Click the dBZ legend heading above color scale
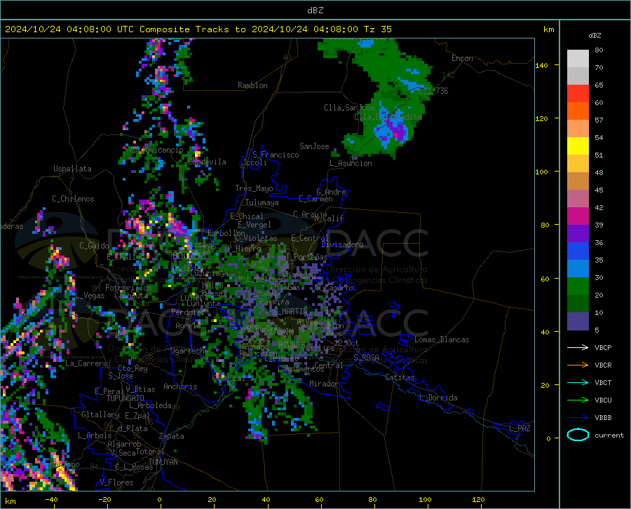 point(595,35)
